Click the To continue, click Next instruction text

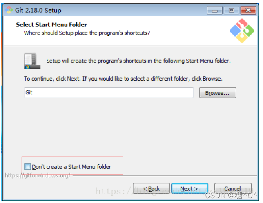pyautogui.click(x=123, y=79)
